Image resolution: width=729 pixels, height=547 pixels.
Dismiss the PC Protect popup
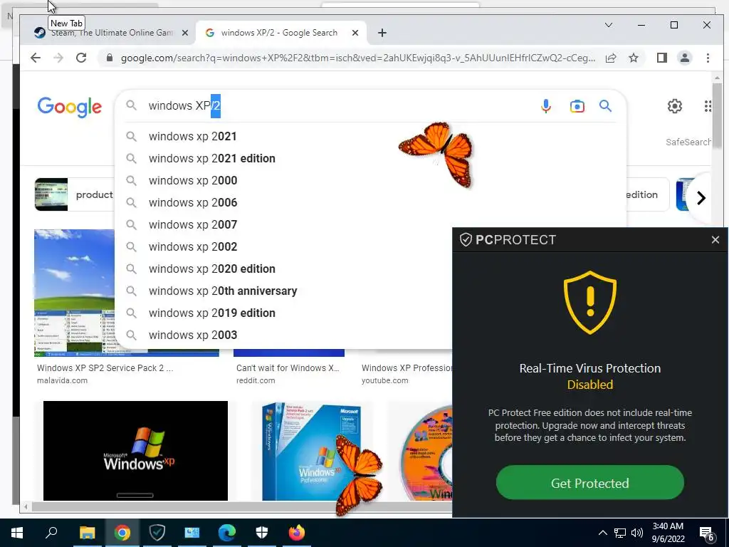click(x=715, y=239)
